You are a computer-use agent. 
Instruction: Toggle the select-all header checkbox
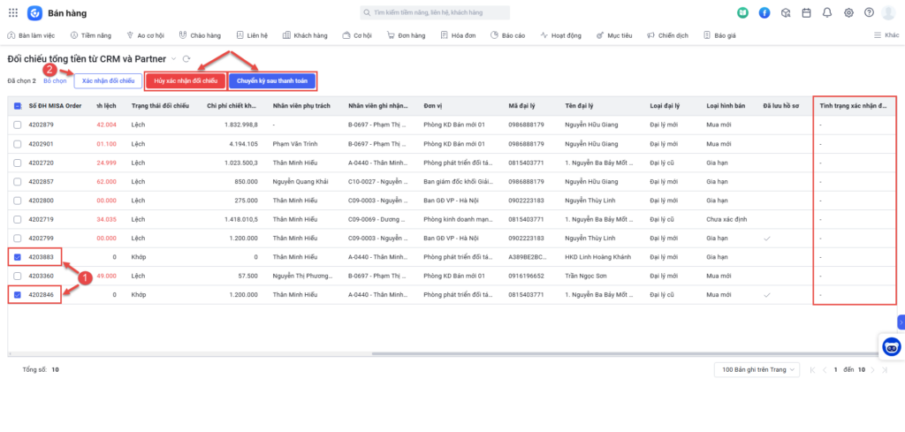[18, 105]
